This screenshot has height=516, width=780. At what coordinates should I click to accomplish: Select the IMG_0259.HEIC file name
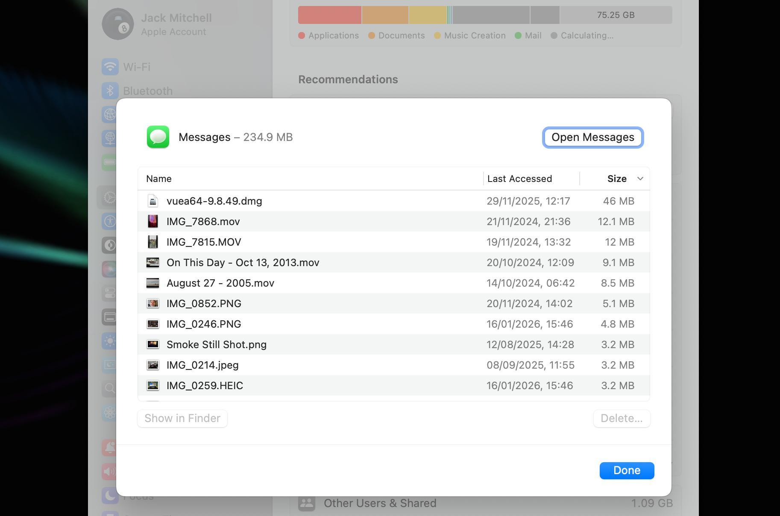pos(205,385)
